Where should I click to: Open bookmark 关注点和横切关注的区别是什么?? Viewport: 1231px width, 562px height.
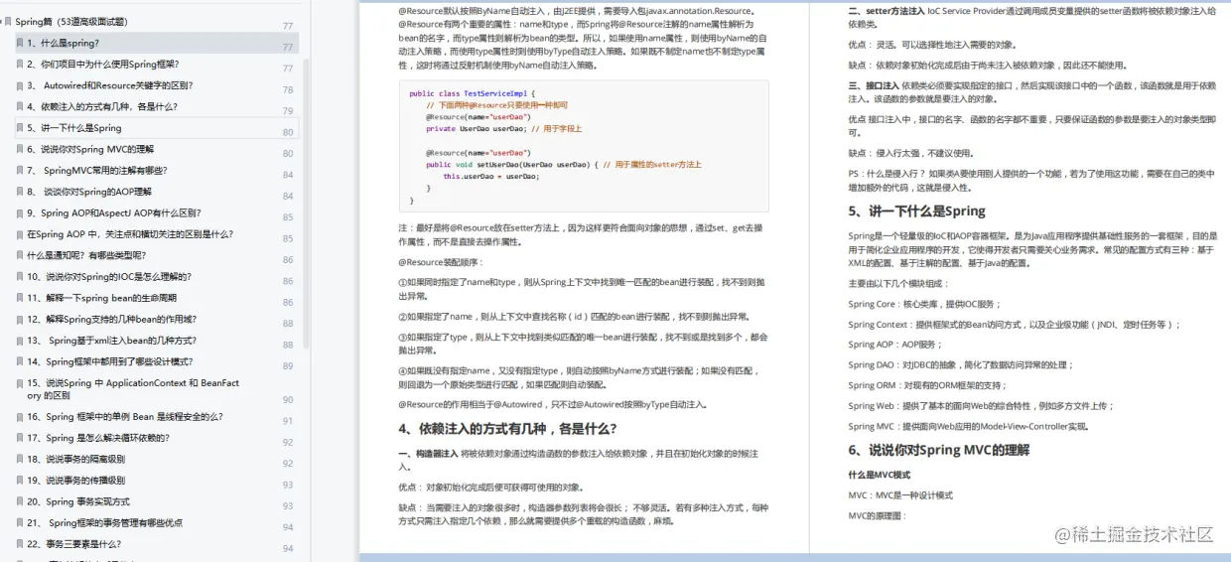130,234
